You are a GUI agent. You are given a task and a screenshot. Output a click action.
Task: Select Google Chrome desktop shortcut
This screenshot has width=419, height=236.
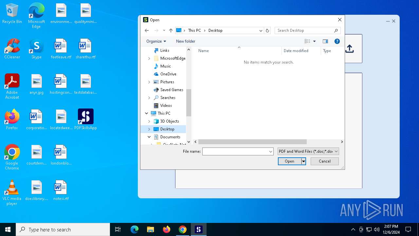pos(12,157)
